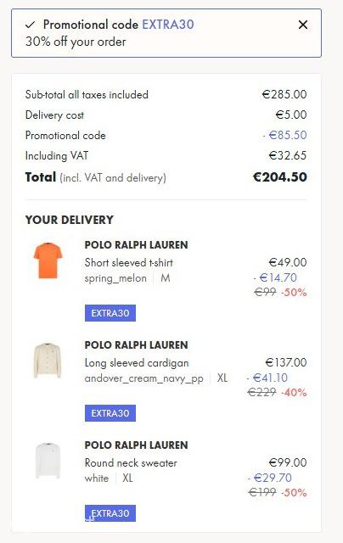Open the orange short sleeved t-shirt thumbnail

[48, 260]
